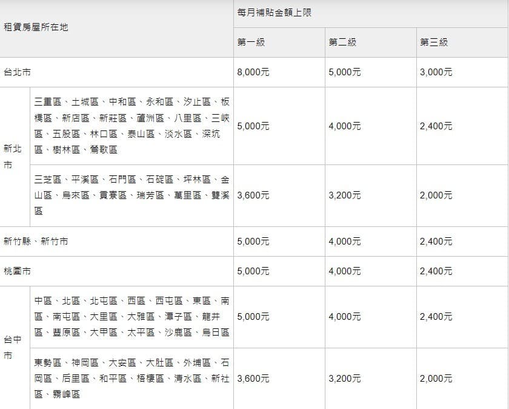Image resolution: width=509 pixels, height=409 pixels.
Task: Click the 台中市 row group label
Action: pos(13,347)
